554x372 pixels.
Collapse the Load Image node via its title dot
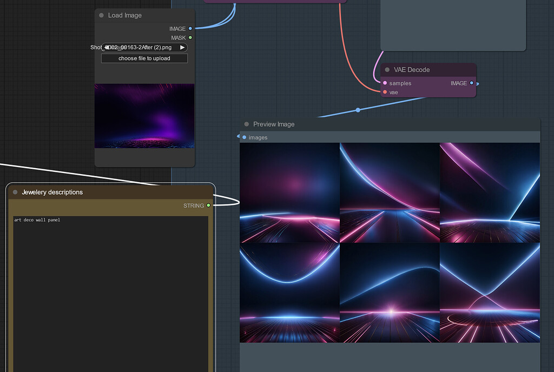click(x=101, y=15)
